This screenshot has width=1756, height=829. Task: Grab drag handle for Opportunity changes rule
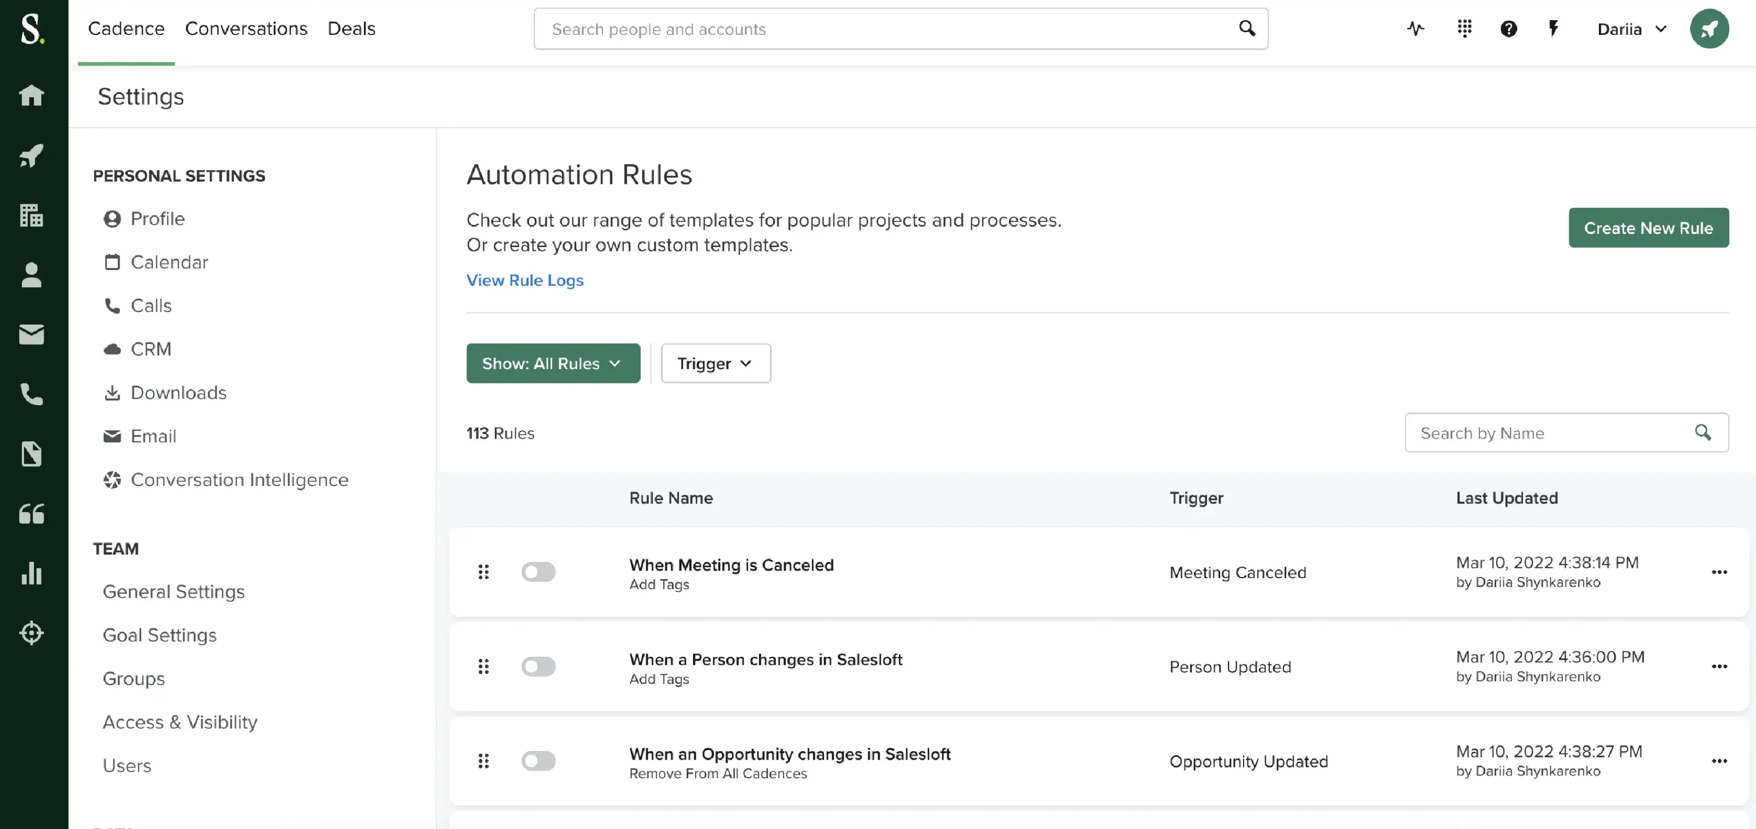click(483, 761)
